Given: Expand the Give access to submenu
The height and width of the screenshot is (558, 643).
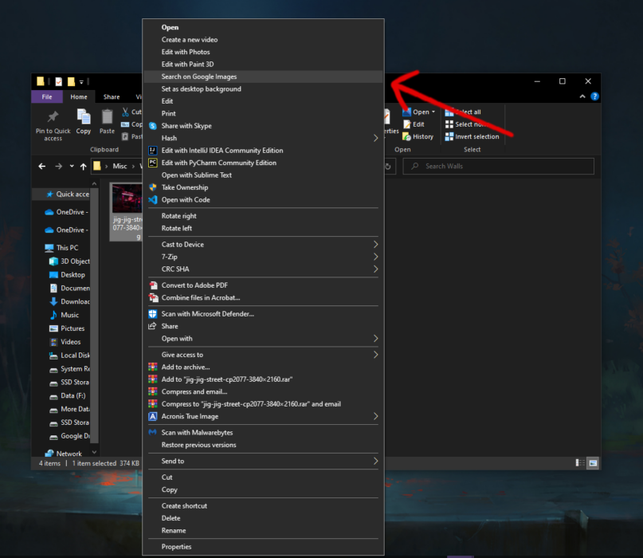Looking at the screenshot, I should point(375,355).
